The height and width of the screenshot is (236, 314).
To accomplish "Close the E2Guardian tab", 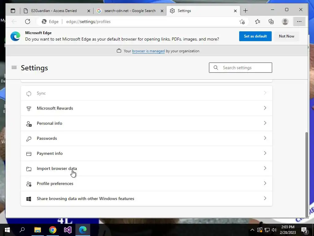I will (89, 11).
